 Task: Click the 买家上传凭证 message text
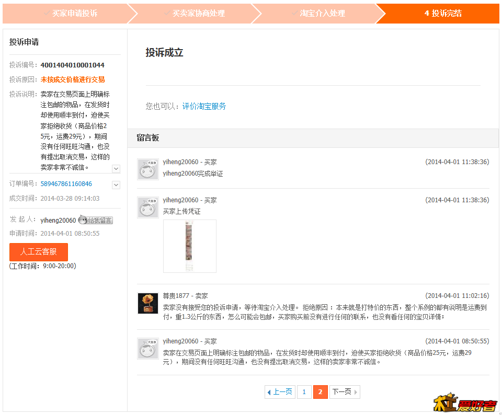[182, 211]
